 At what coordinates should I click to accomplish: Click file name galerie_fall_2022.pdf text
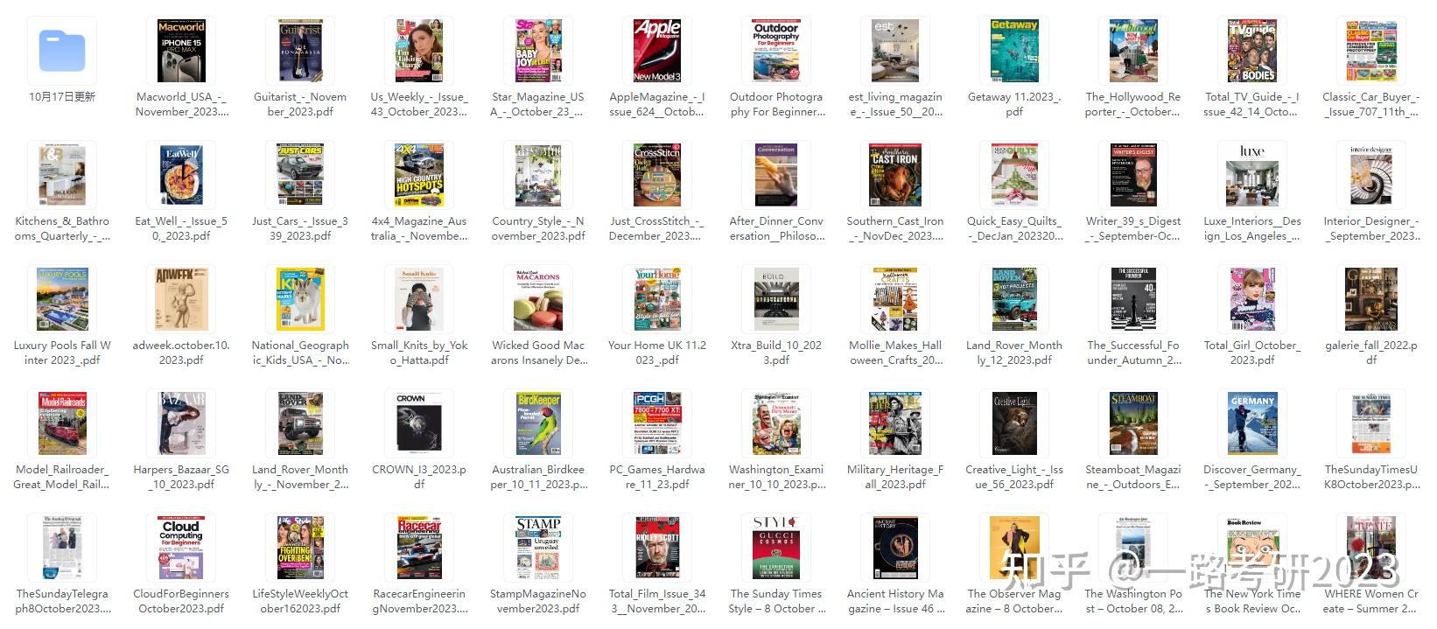click(x=1371, y=353)
